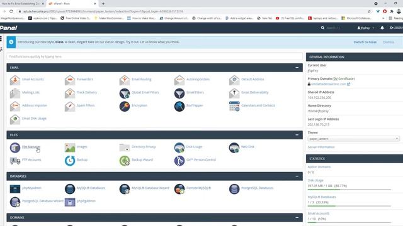403x226 pixels.
Task: Open the Spam Filters icon
Action: (70, 106)
